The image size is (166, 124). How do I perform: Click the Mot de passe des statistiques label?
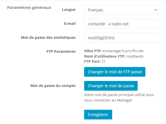coord(48,38)
